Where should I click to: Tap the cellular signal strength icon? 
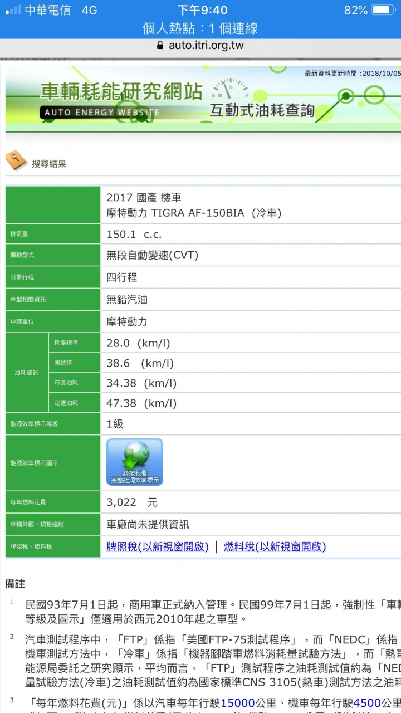13,10
